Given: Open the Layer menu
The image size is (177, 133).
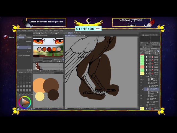Looking at the screenshot, I should (x=37, y=31).
